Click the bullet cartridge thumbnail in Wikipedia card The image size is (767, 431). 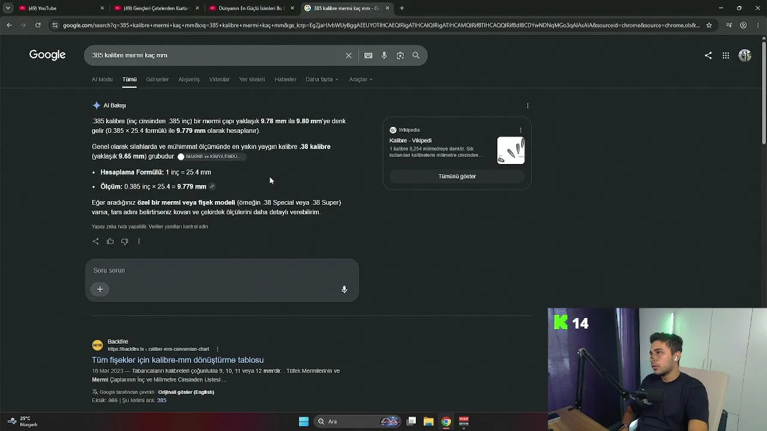(511, 150)
